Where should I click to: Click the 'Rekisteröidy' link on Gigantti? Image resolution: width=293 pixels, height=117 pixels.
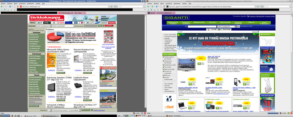coord(260,16)
